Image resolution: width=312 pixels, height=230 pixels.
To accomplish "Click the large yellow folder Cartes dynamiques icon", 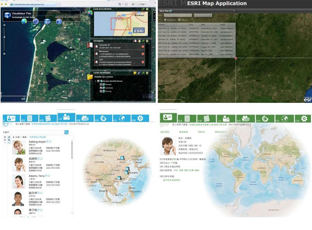I will 90,77.
